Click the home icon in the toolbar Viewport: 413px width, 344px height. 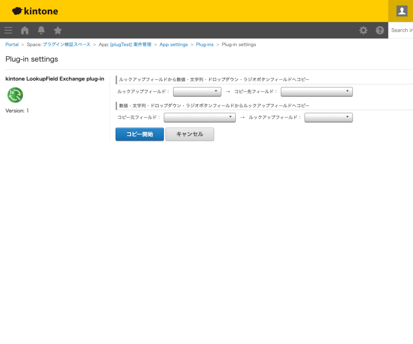pos(25,30)
